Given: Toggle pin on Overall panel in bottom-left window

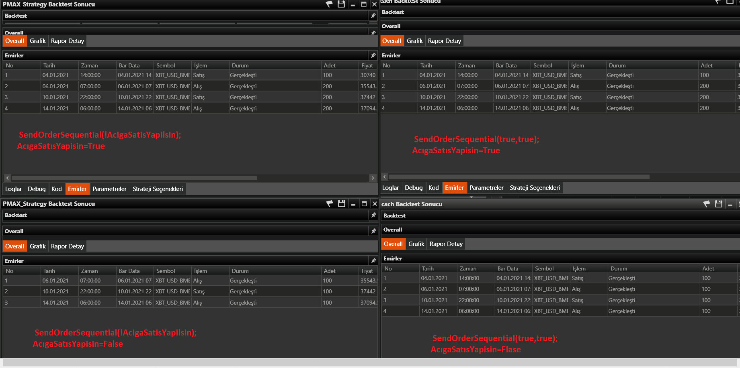Looking at the screenshot, I should pyautogui.click(x=373, y=231).
